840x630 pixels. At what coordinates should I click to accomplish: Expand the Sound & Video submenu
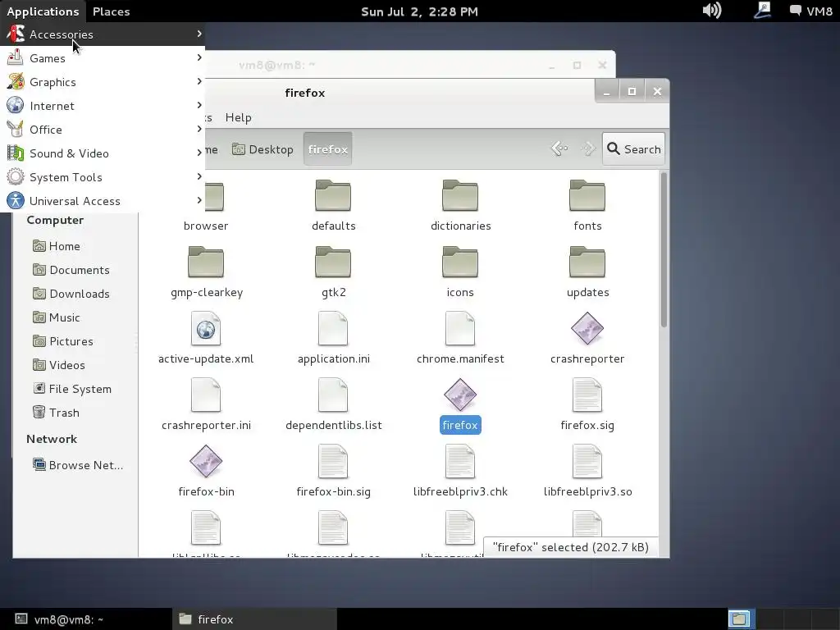(103, 153)
